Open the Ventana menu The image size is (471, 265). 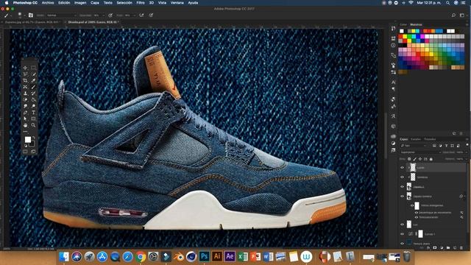[x=177, y=3]
